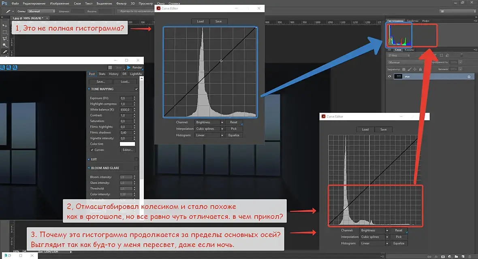Toggle the BLOOM AND GLARE checkbox
The height and width of the screenshot is (259, 478).
(136, 168)
